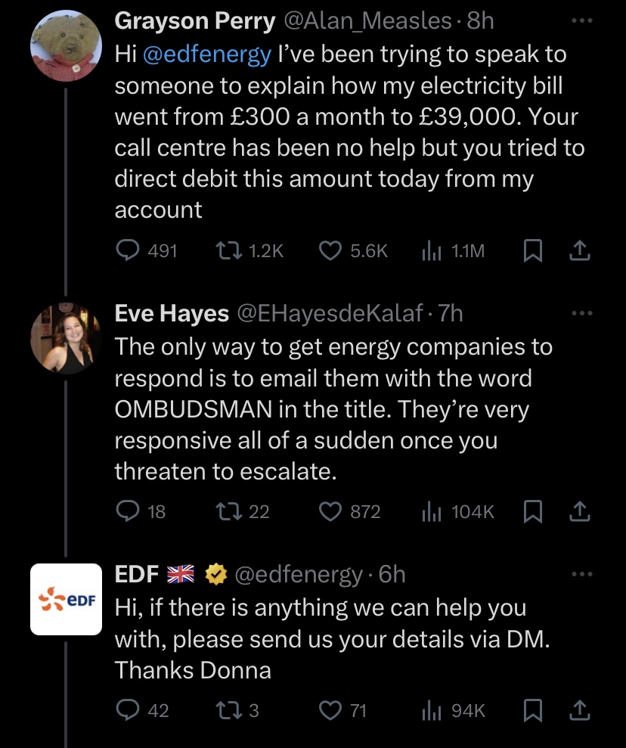
Task: Open more options for EDF's reply
Action: click(x=579, y=574)
